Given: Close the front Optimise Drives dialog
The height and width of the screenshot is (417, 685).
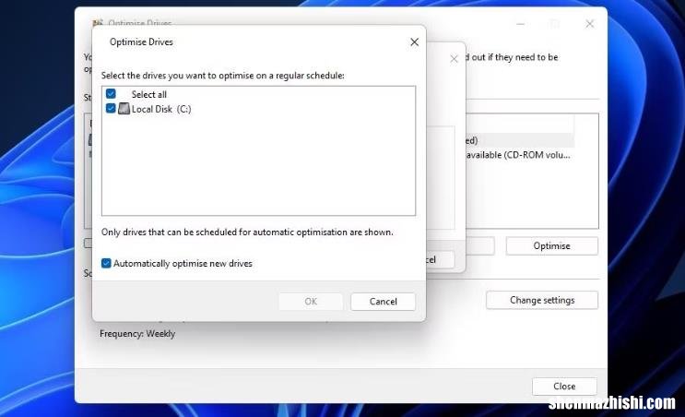Looking at the screenshot, I should [x=414, y=42].
